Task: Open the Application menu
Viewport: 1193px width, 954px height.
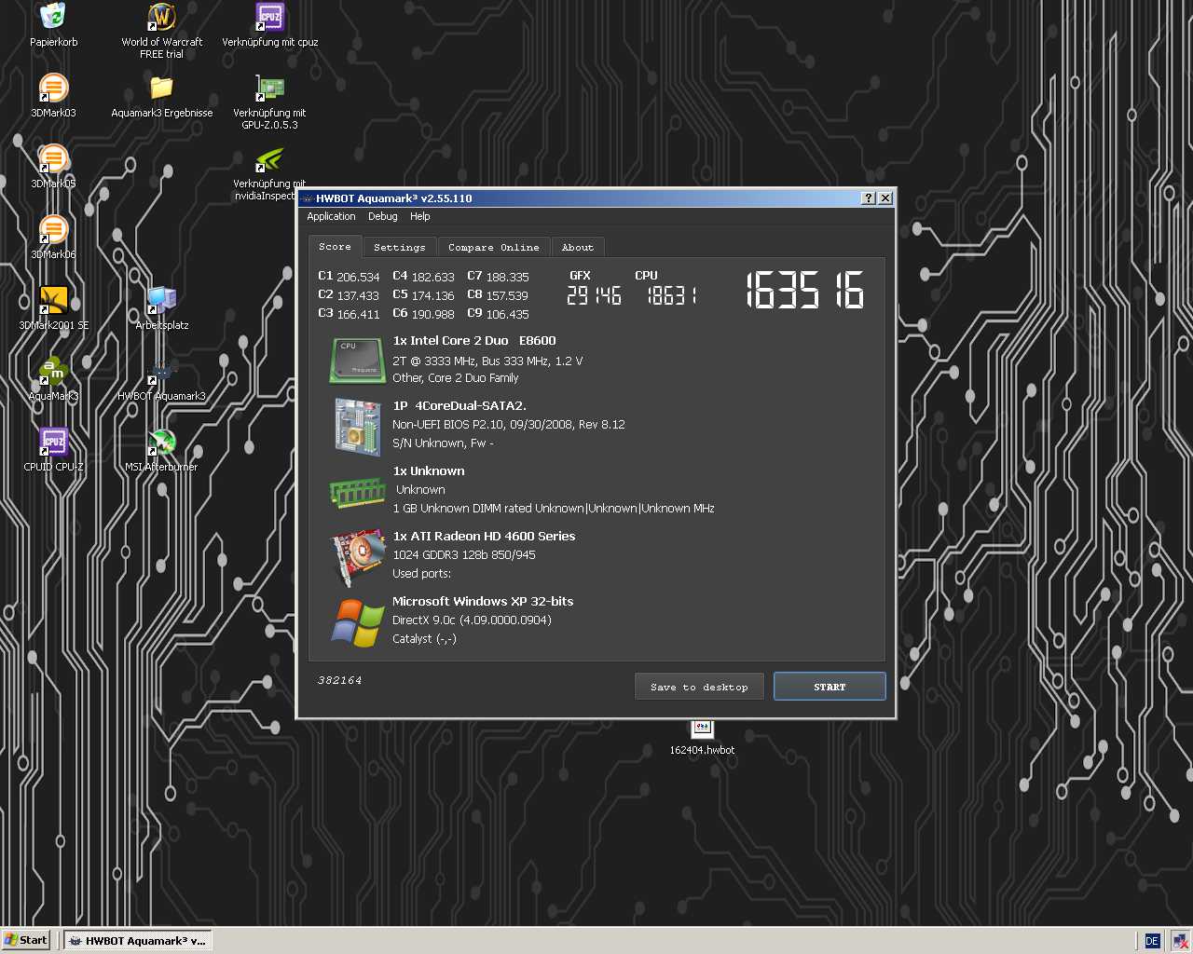Action: (331, 216)
